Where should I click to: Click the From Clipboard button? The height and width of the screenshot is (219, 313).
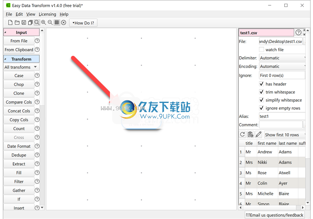(x=19, y=50)
